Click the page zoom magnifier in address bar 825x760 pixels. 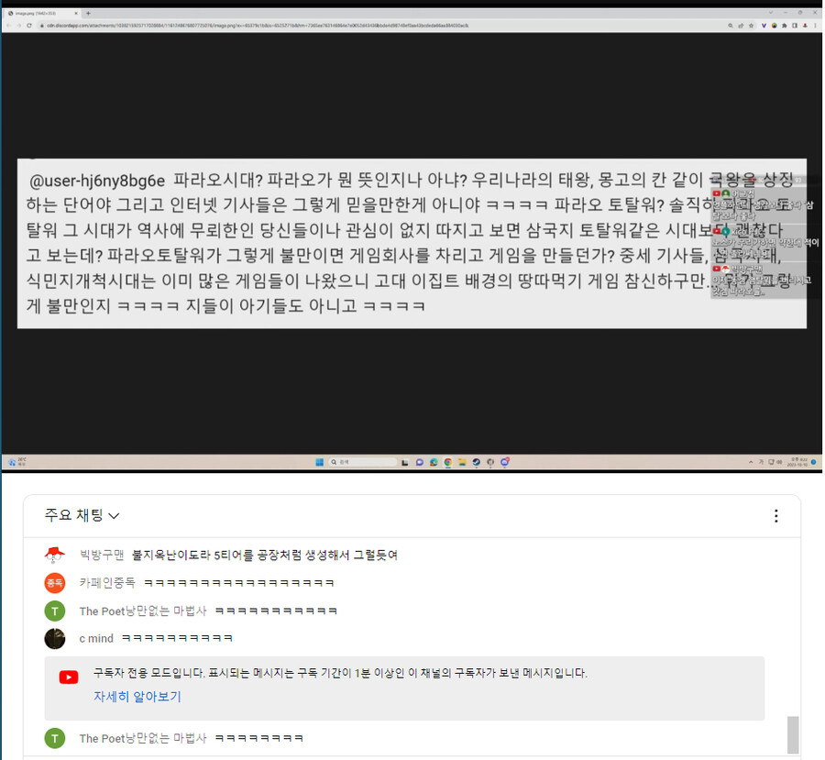point(731,26)
